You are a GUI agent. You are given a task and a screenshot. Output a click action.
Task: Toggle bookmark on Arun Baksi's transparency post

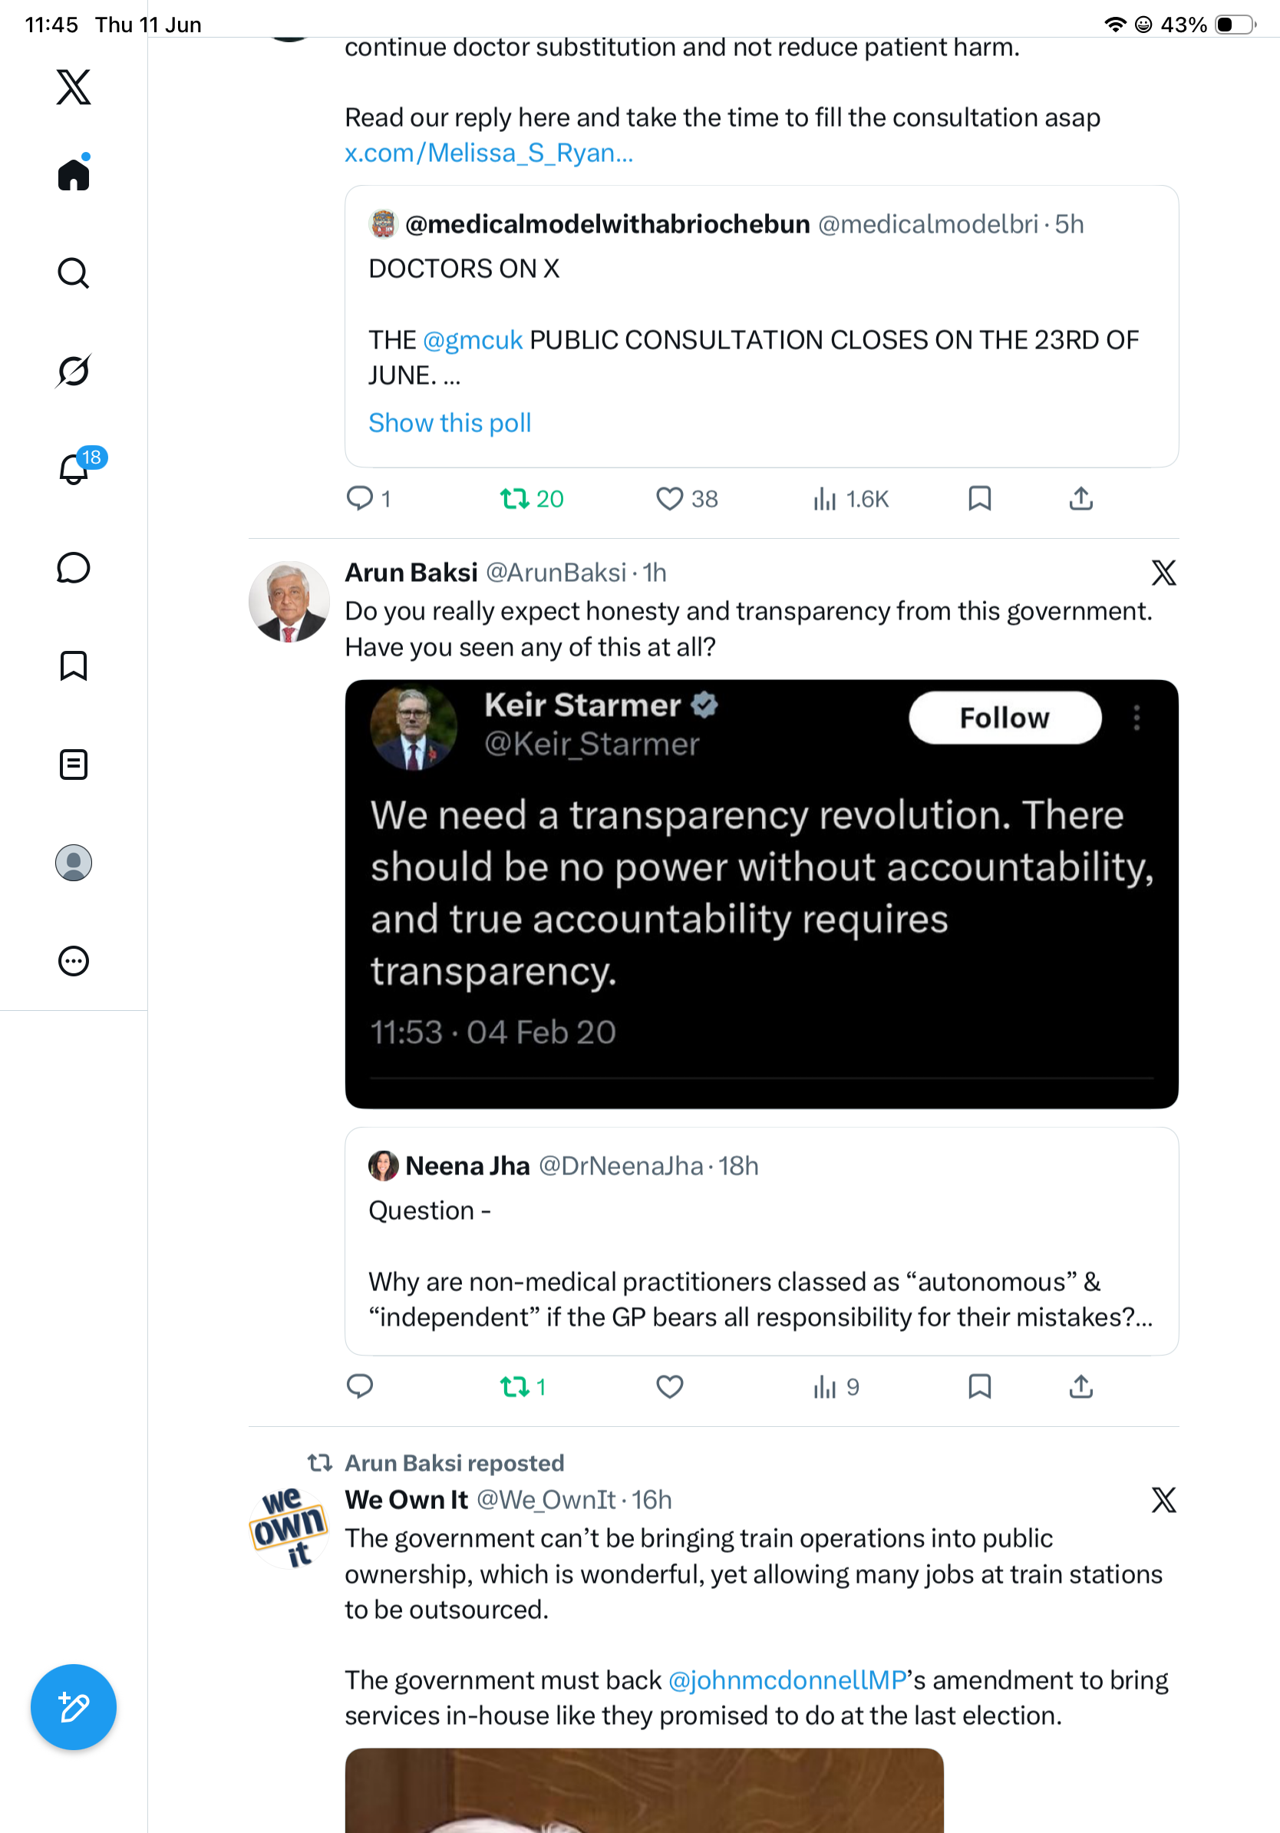pos(979,1387)
